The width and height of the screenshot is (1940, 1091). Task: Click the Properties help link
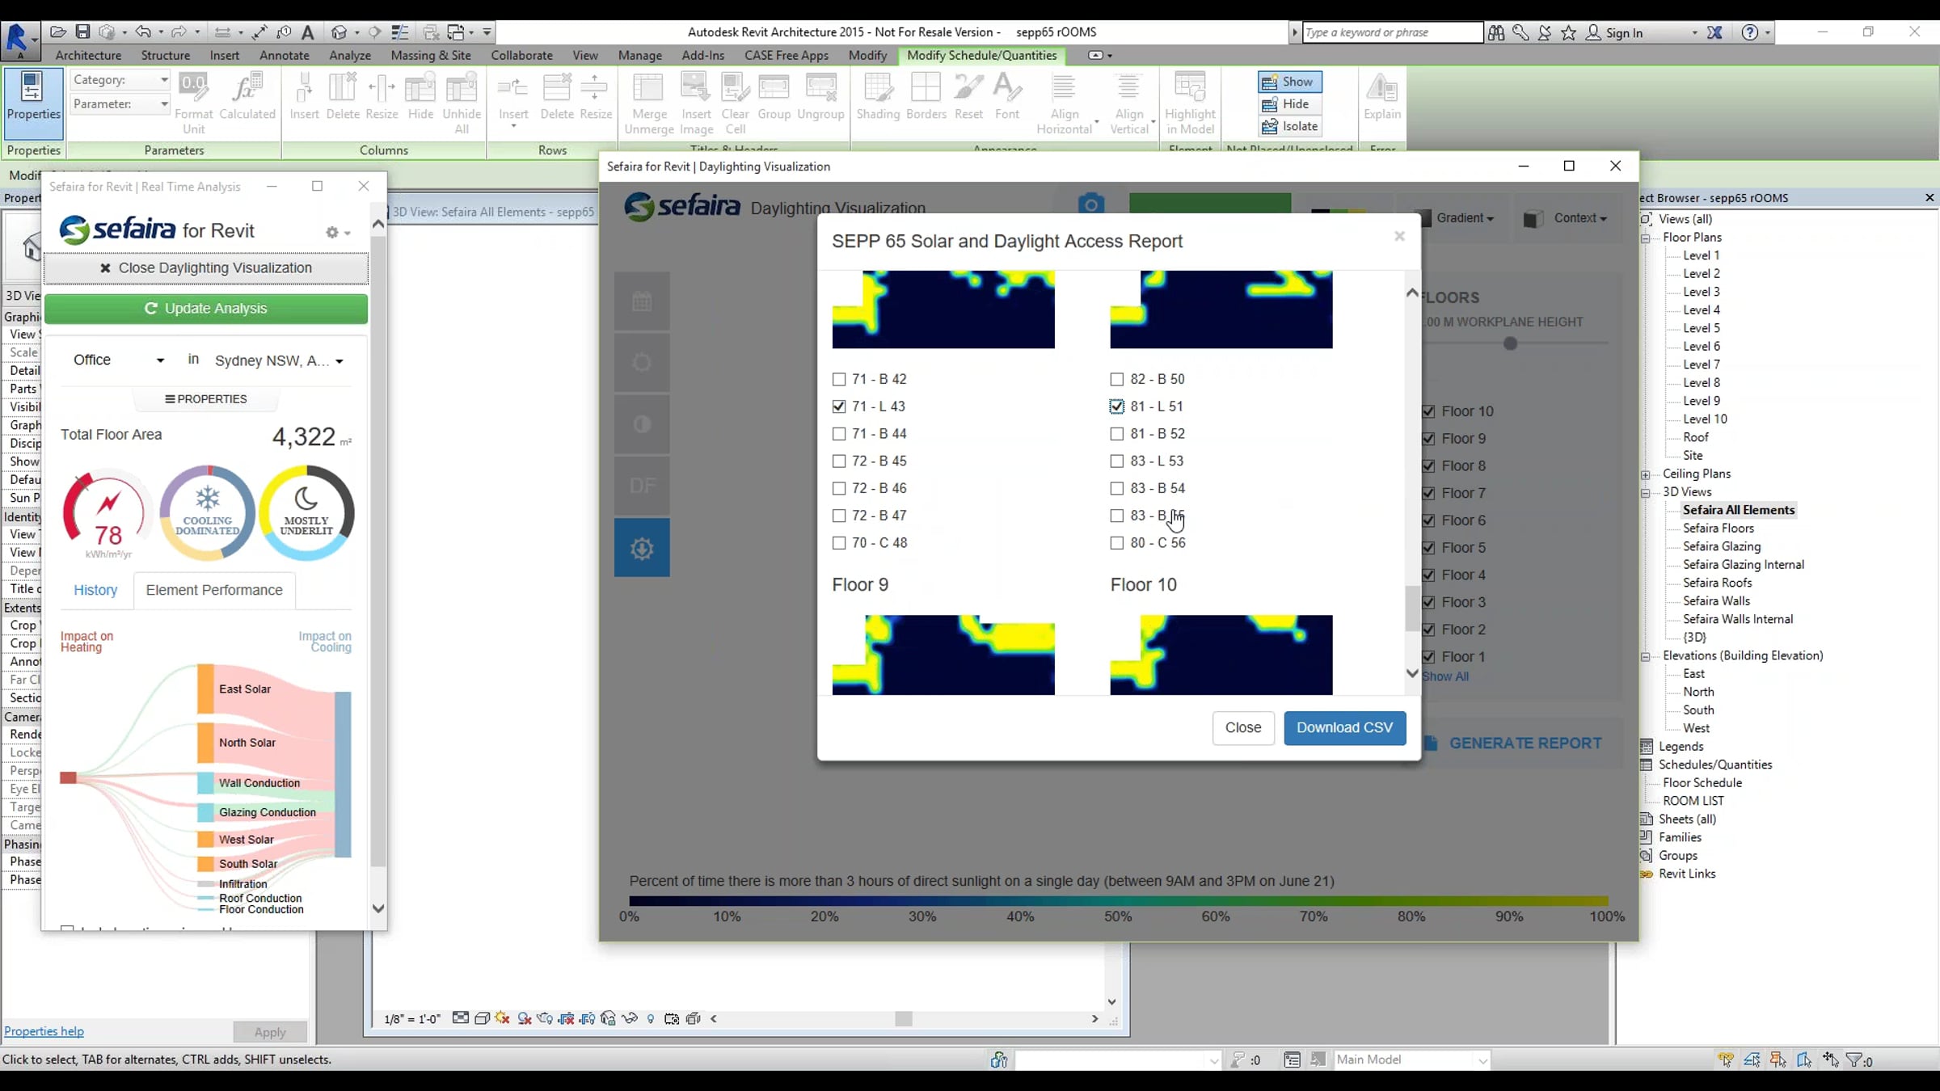tap(44, 1031)
